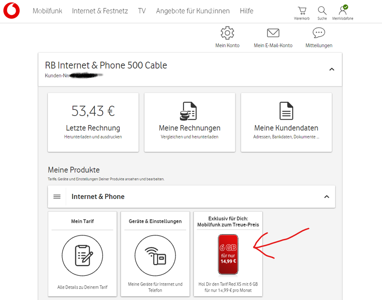Screen dimensions: 382x300
Task: Collapse the Internet & Phone section
Action: coord(327,197)
